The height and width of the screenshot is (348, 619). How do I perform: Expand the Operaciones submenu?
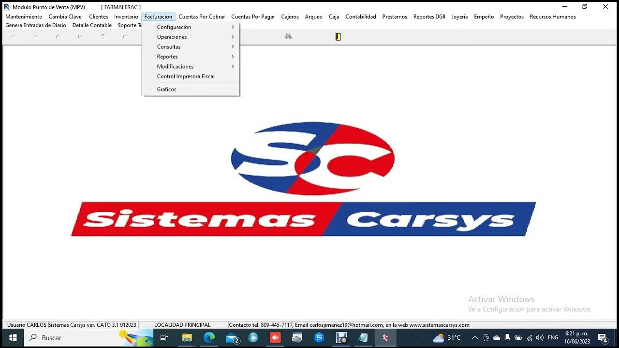pos(191,37)
